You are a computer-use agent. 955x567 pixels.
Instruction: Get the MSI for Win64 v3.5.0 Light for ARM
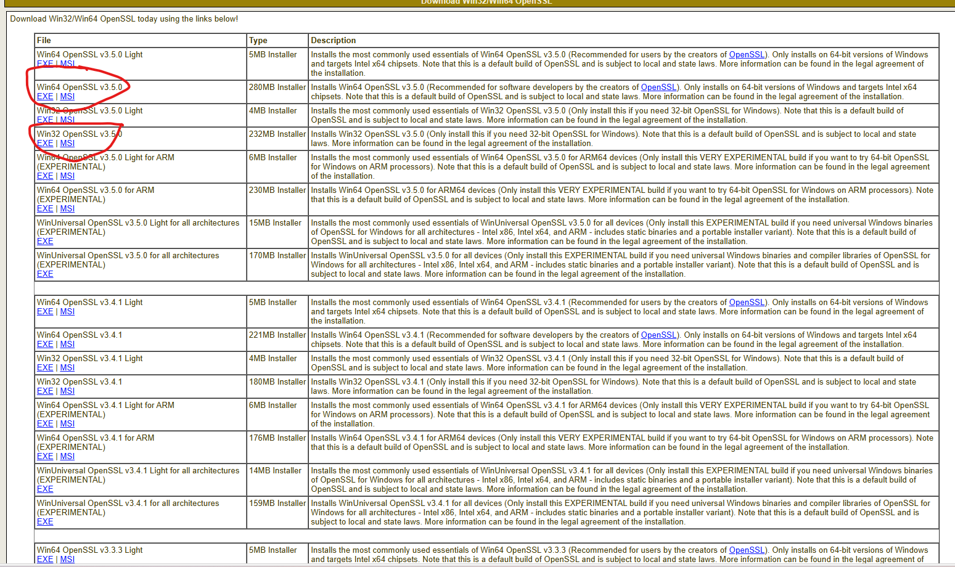pyautogui.click(x=67, y=176)
